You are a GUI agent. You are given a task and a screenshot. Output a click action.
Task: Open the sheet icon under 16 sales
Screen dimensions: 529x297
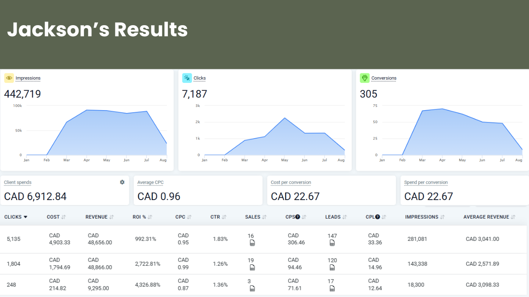coord(252,243)
